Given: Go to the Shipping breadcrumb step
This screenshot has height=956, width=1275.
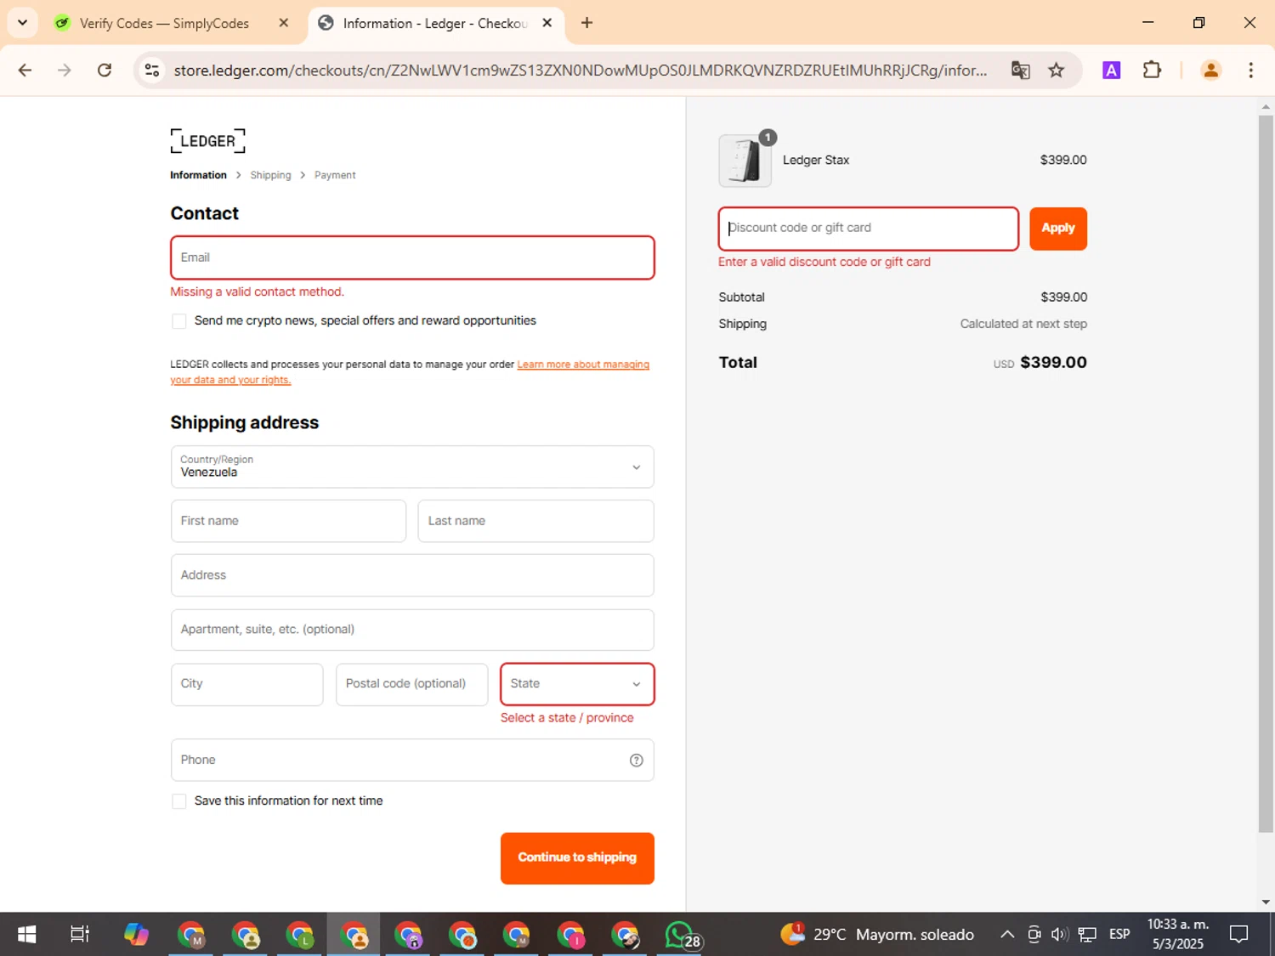Looking at the screenshot, I should [270, 175].
